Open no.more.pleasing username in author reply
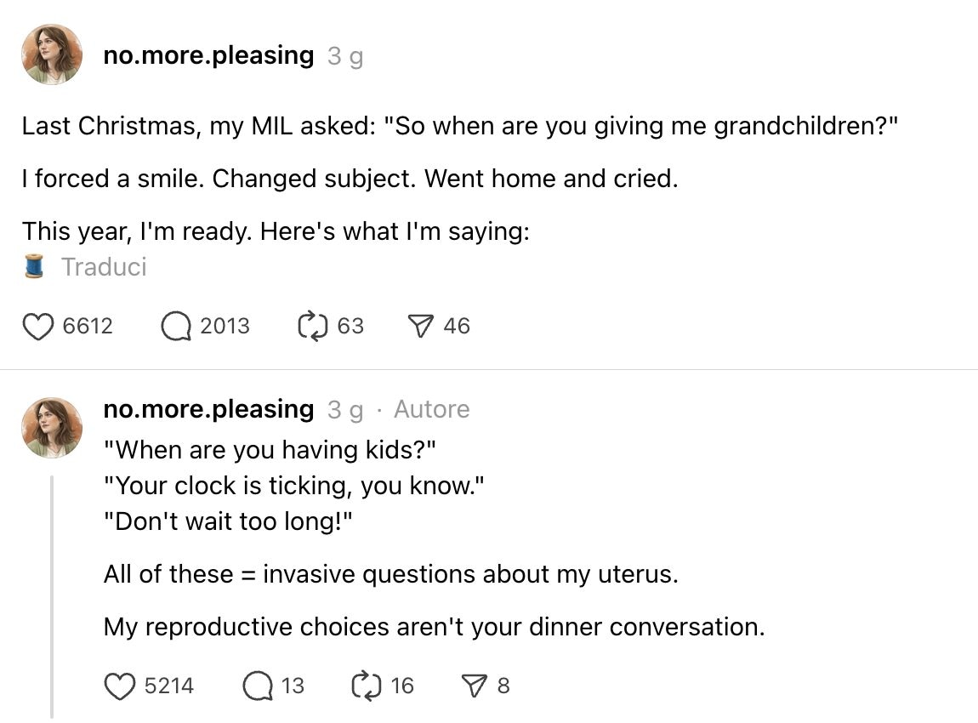978x723 pixels. coord(208,409)
